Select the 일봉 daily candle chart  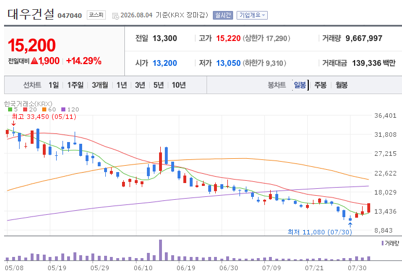[x=300, y=85]
